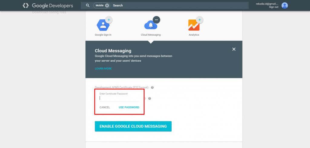
Task: Enable Google Cloud Messaging
Action: coord(133,126)
